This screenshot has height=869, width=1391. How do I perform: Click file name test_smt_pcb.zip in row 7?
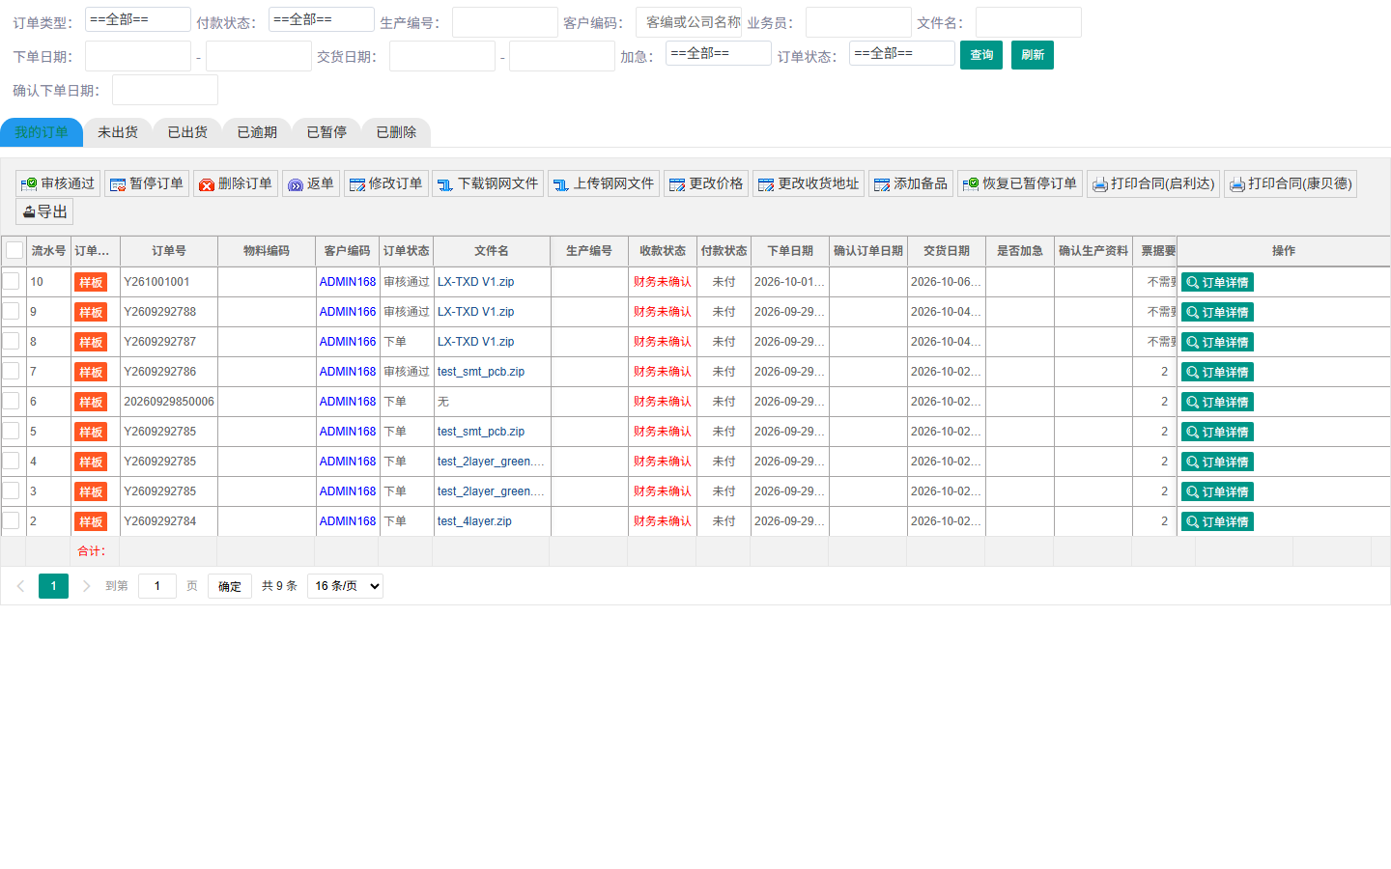click(x=481, y=372)
